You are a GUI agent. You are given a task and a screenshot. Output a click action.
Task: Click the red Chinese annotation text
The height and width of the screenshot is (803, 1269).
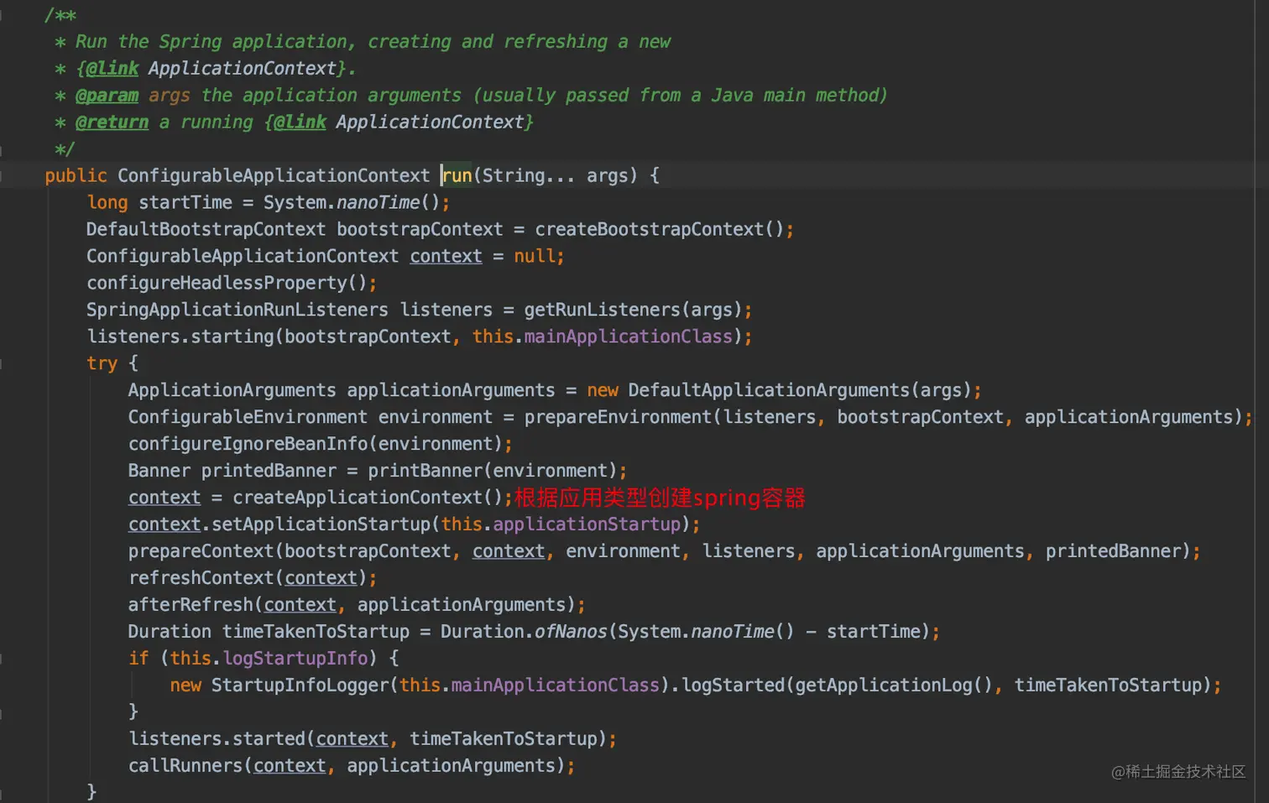click(660, 498)
